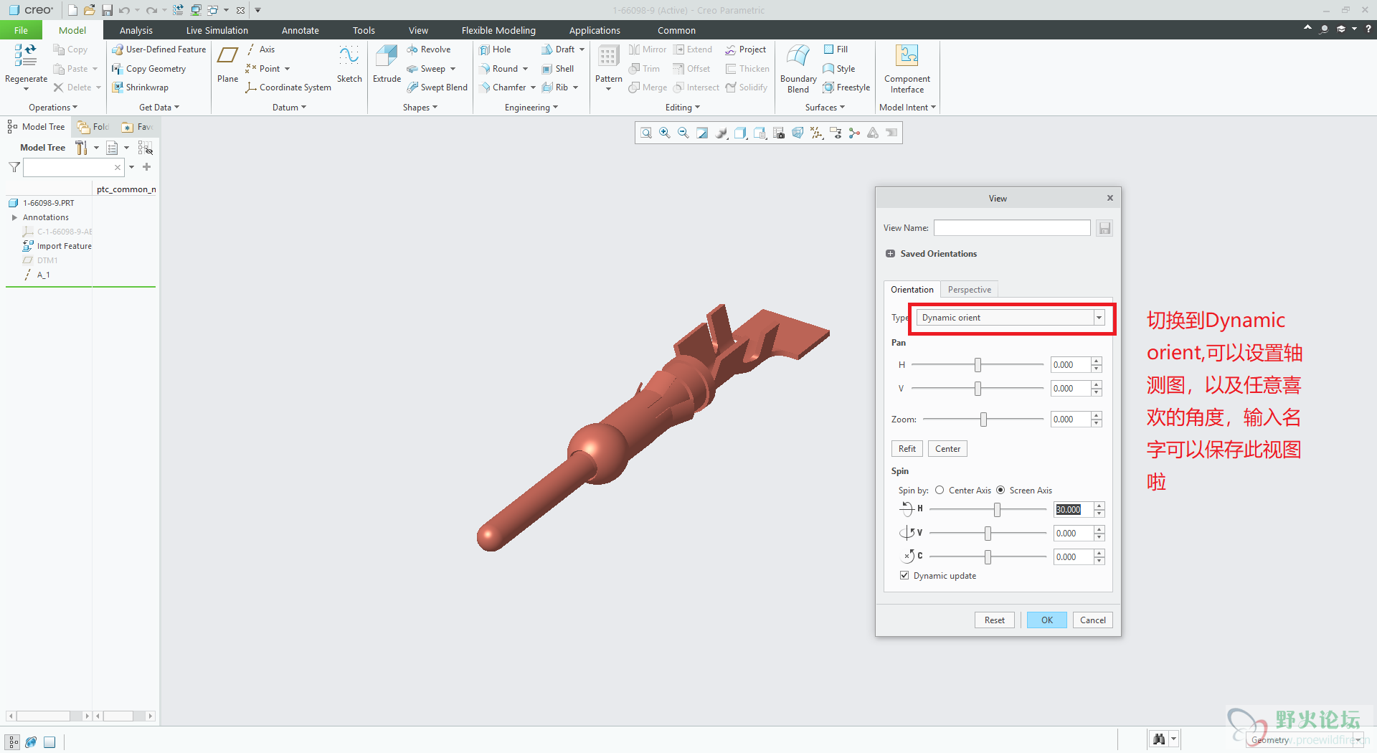
Task: Open the Display Style shaded spheres icon
Action: (721, 133)
